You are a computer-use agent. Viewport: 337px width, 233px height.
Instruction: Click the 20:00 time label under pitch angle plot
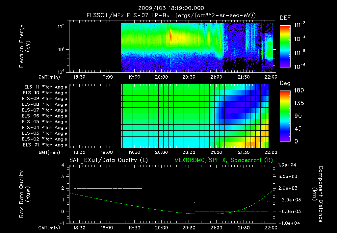[161, 152]
